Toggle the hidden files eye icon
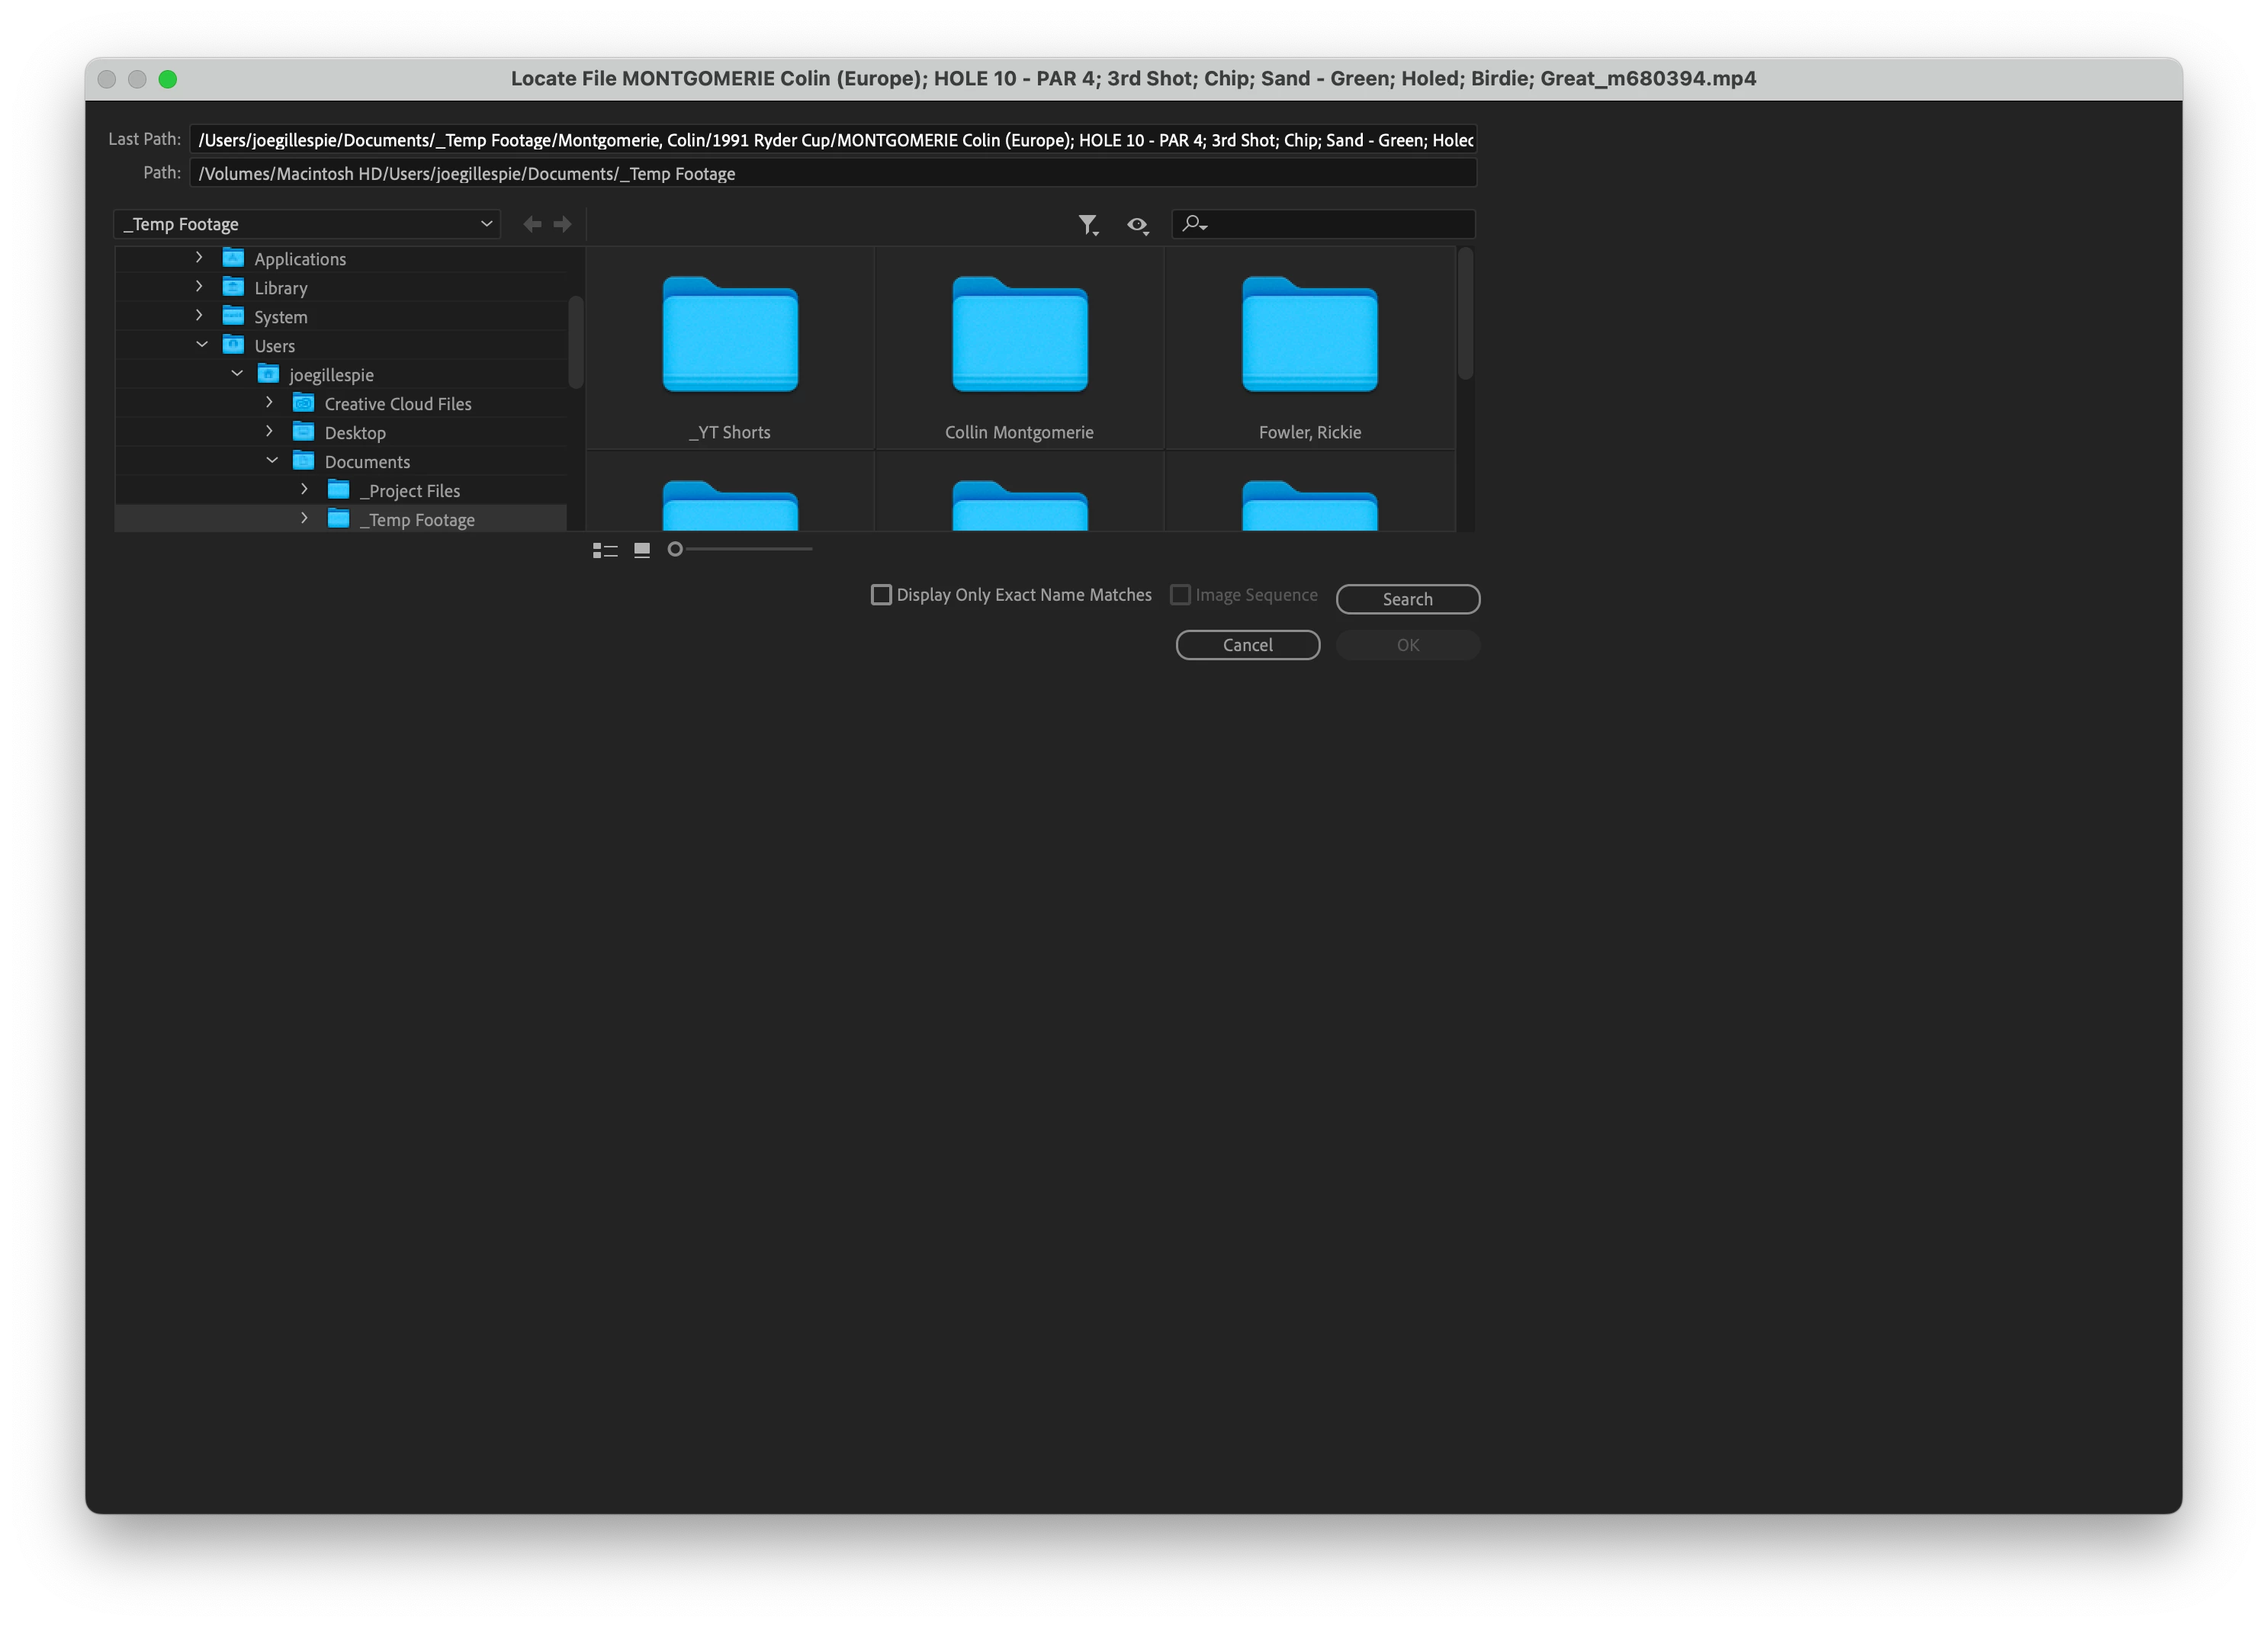This screenshot has width=2268, height=1627. coord(1137,224)
